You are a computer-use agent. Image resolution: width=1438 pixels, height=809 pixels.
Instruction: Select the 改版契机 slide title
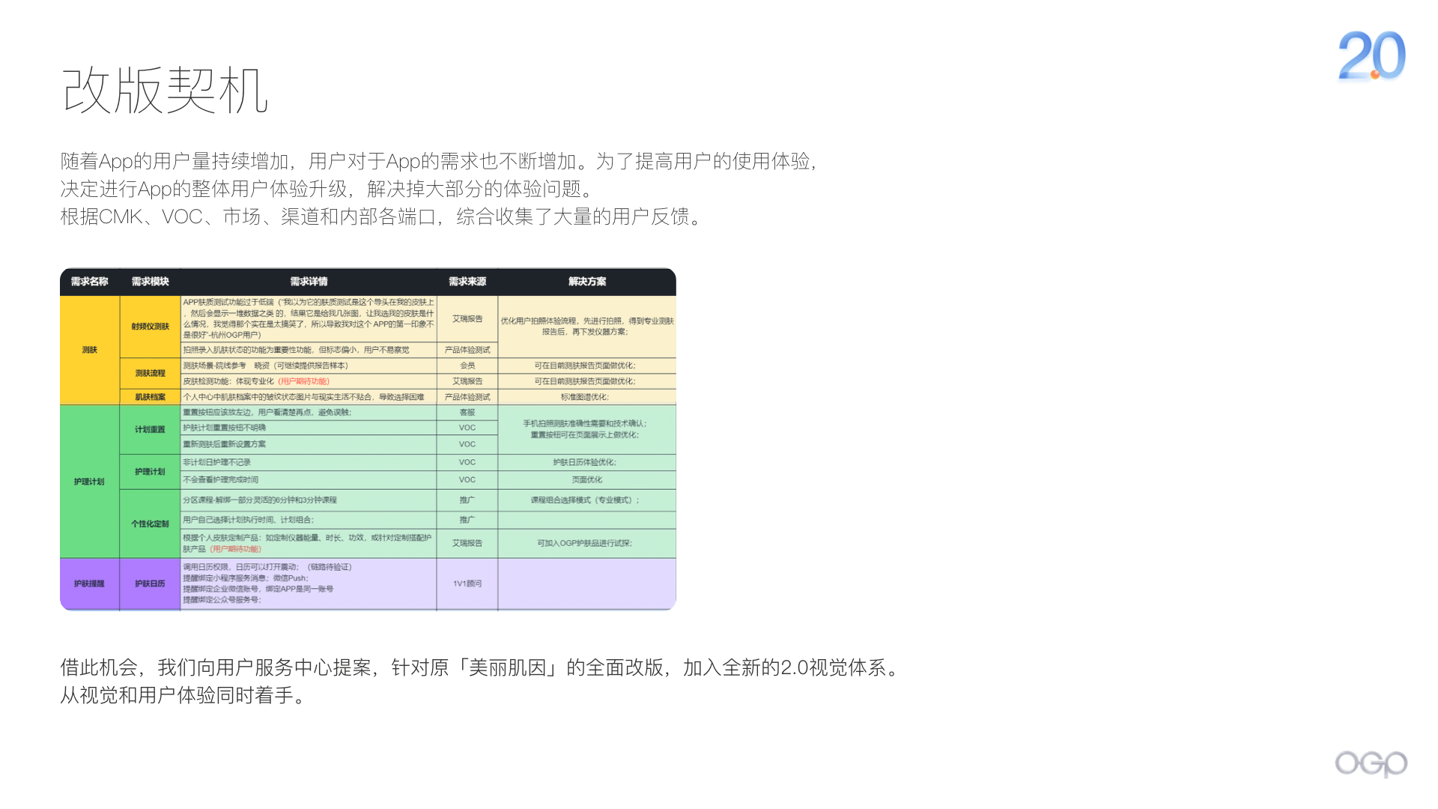[x=165, y=91]
